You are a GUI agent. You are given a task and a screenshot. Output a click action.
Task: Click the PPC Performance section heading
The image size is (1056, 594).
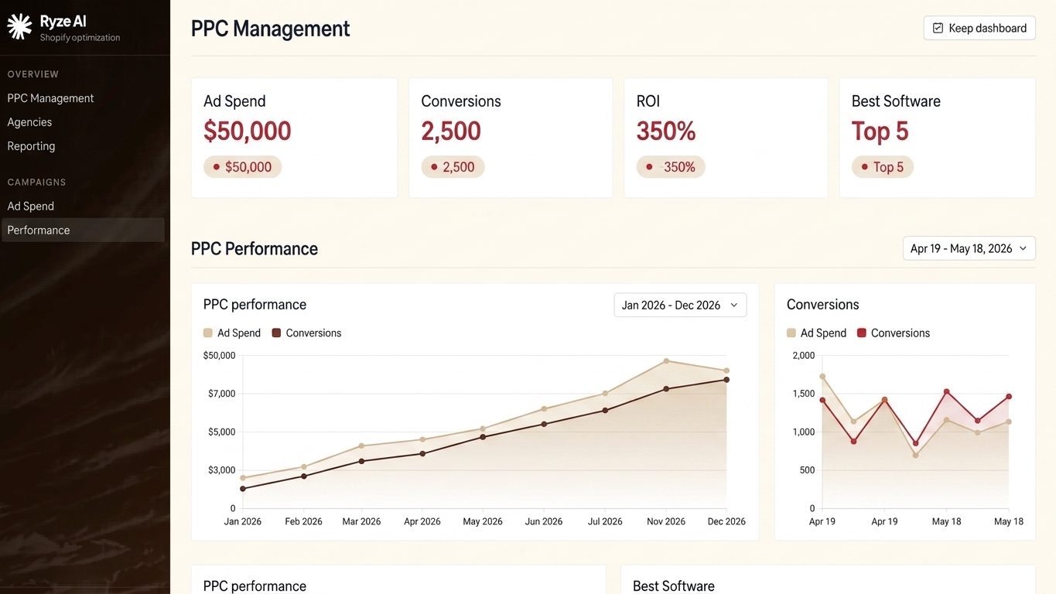pos(255,249)
